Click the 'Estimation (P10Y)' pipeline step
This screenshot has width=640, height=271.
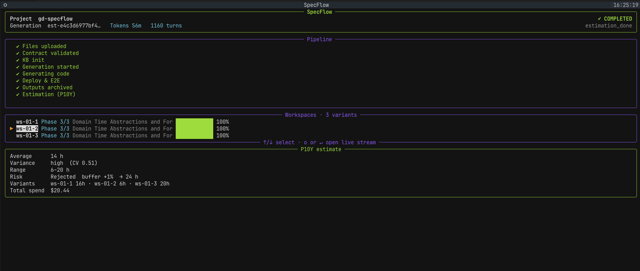click(x=49, y=94)
